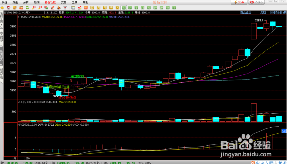Open the 新闻 menu
This screenshot has width=287, height=164.
pyautogui.click(x=37, y=2)
